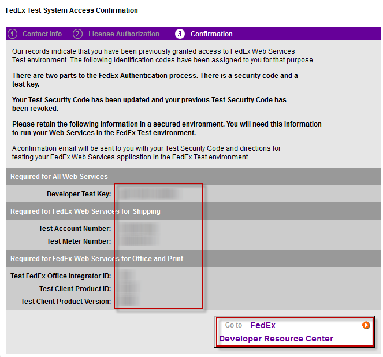This screenshot has height=357, width=383.
Task: Click the 'Test Client Product ID:' label
Action: point(75,289)
